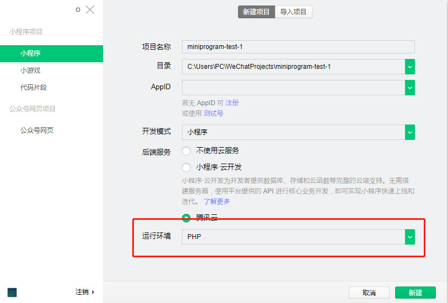Viewport: 448px width, 303px height.
Task: Click the green 新建 button
Action: pos(415,293)
